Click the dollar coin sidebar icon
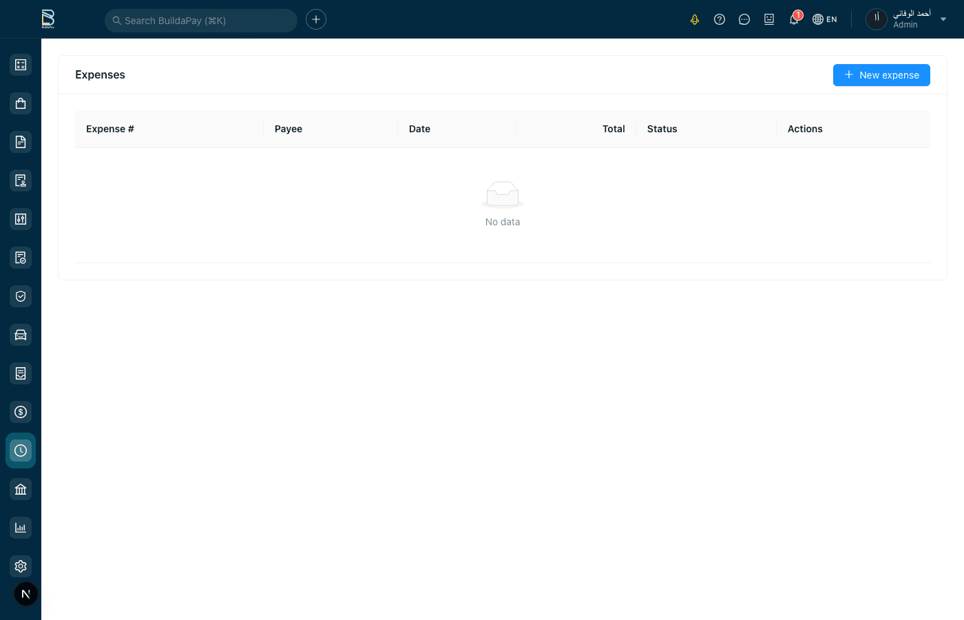 pyautogui.click(x=21, y=412)
